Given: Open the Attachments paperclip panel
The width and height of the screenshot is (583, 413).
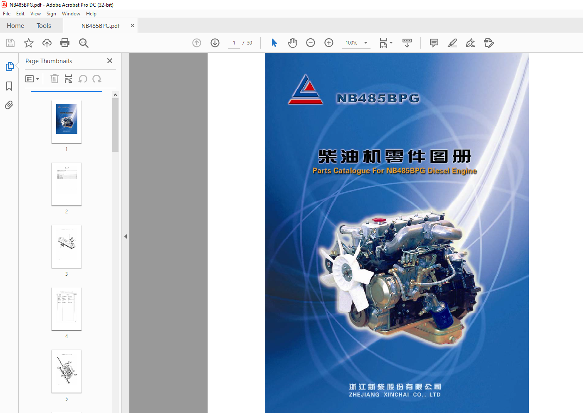Looking at the screenshot, I should pos(9,105).
